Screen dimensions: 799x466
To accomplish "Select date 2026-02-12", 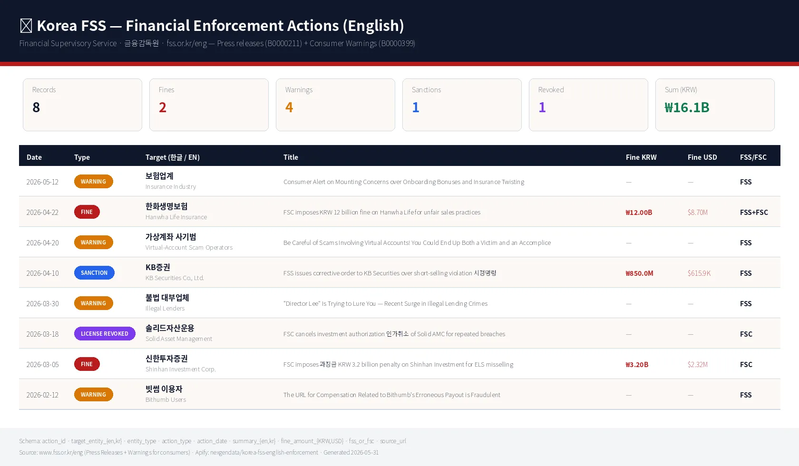I will [x=42, y=395].
